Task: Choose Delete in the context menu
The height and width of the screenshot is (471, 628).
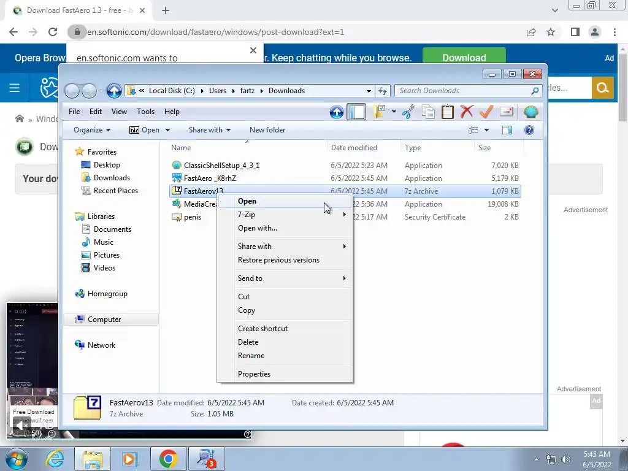Action: click(x=285, y=342)
